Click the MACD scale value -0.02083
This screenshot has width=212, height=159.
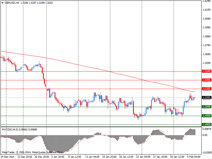click(207, 153)
